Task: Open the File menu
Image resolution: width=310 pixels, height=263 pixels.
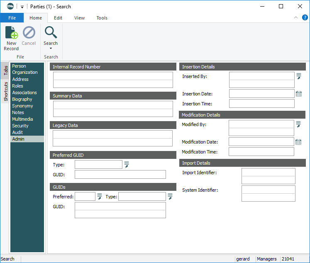Action: (12, 18)
